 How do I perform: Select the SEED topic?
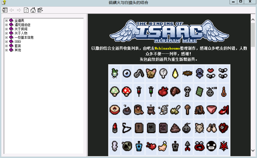(x=18, y=42)
